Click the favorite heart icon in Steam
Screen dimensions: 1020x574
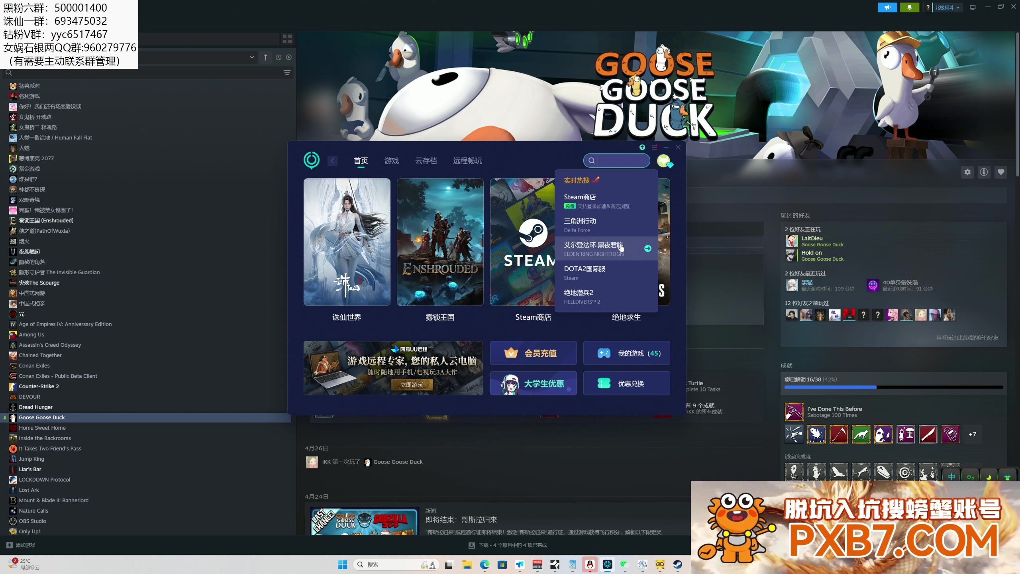point(1001,172)
